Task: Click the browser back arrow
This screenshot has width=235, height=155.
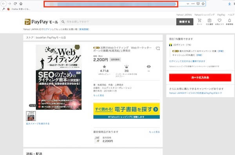Action: [x=4, y=4]
